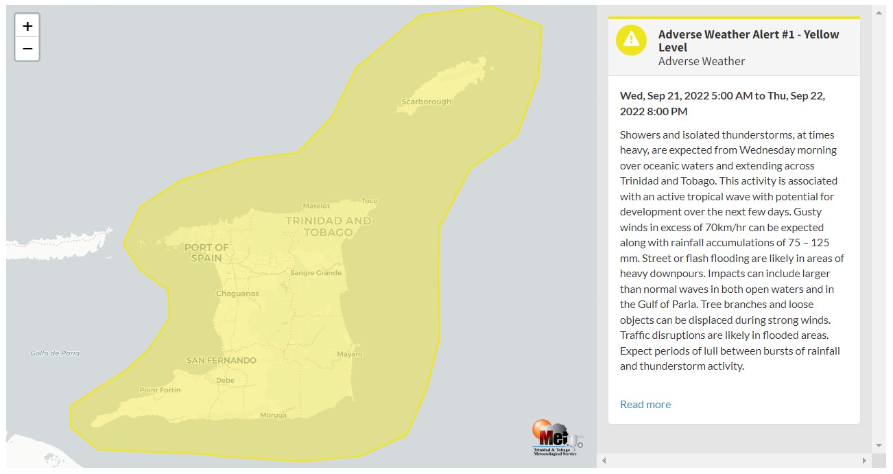The image size is (893, 474).
Task: Click the Adverse Weather subtitle text
Action: point(702,61)
